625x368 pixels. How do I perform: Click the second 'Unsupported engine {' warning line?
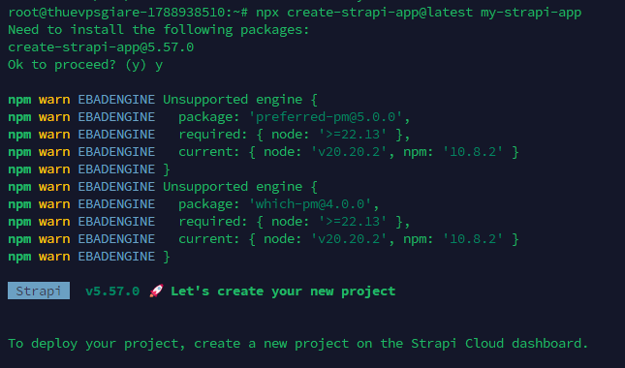(240, 187)
